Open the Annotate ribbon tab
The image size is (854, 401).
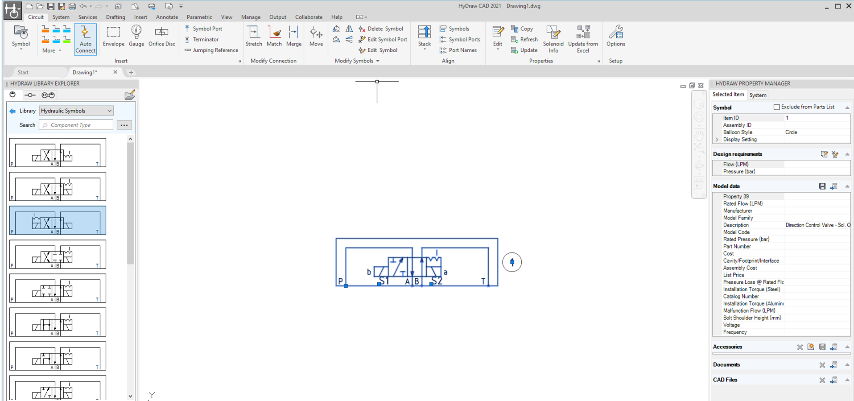(x=167, y=17)
